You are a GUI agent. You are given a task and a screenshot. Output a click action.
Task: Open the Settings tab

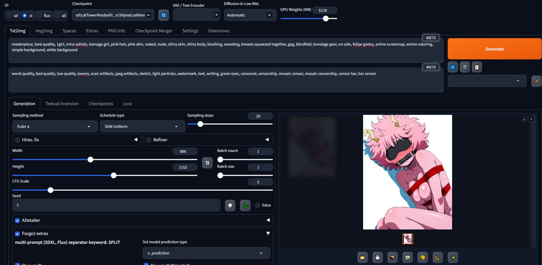pyautogui.click(x=190, y=31)
